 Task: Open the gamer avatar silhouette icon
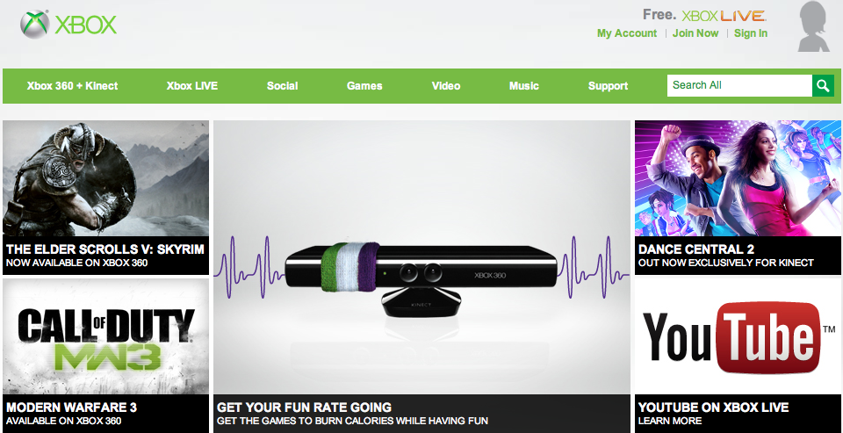coord(816,28)
